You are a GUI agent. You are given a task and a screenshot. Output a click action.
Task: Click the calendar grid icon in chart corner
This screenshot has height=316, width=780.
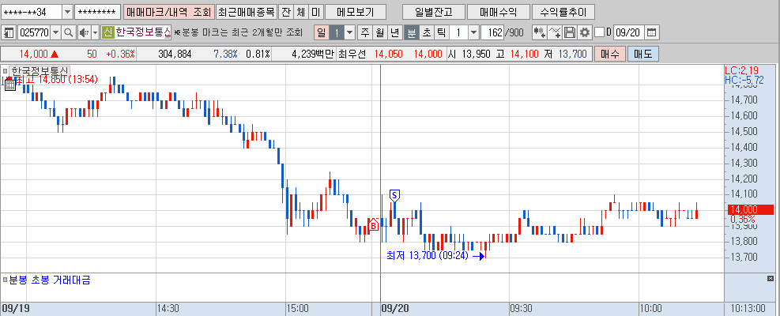click(10, 85)
